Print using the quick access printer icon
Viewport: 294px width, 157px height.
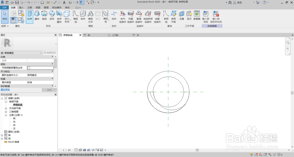click(x=42, y=2)
